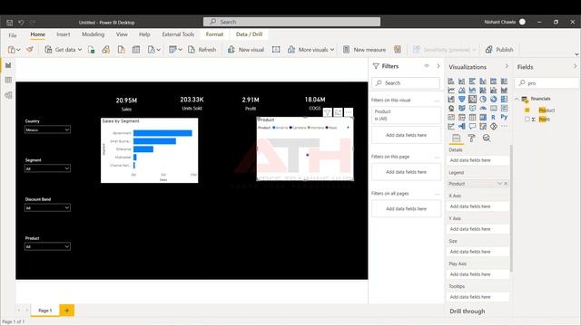Click the Refresh button
581x326 pixels.
(x=202, y=50)
